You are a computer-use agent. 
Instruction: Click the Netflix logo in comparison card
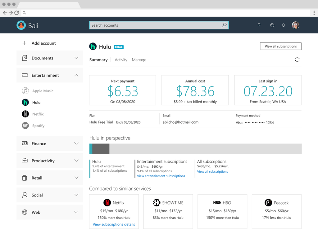point(107,203)
